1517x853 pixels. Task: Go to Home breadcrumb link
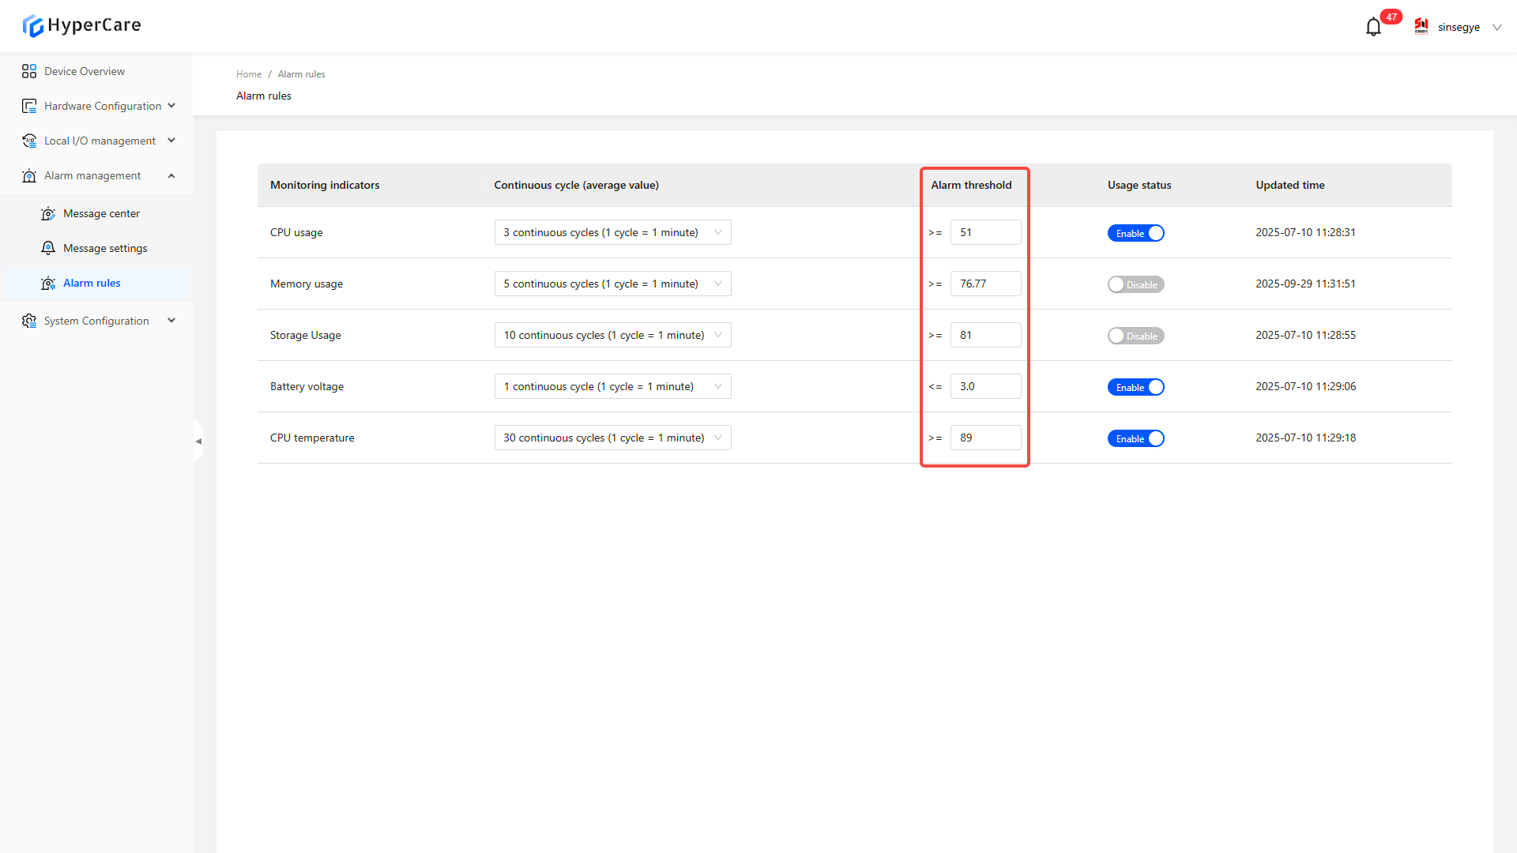(x=248, y=74)
